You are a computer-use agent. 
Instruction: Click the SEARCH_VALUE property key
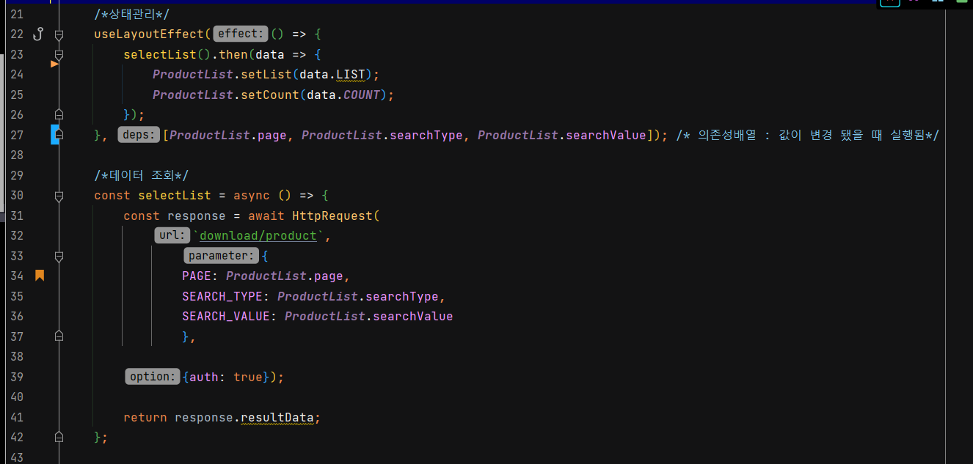click(x=226, y=316)
